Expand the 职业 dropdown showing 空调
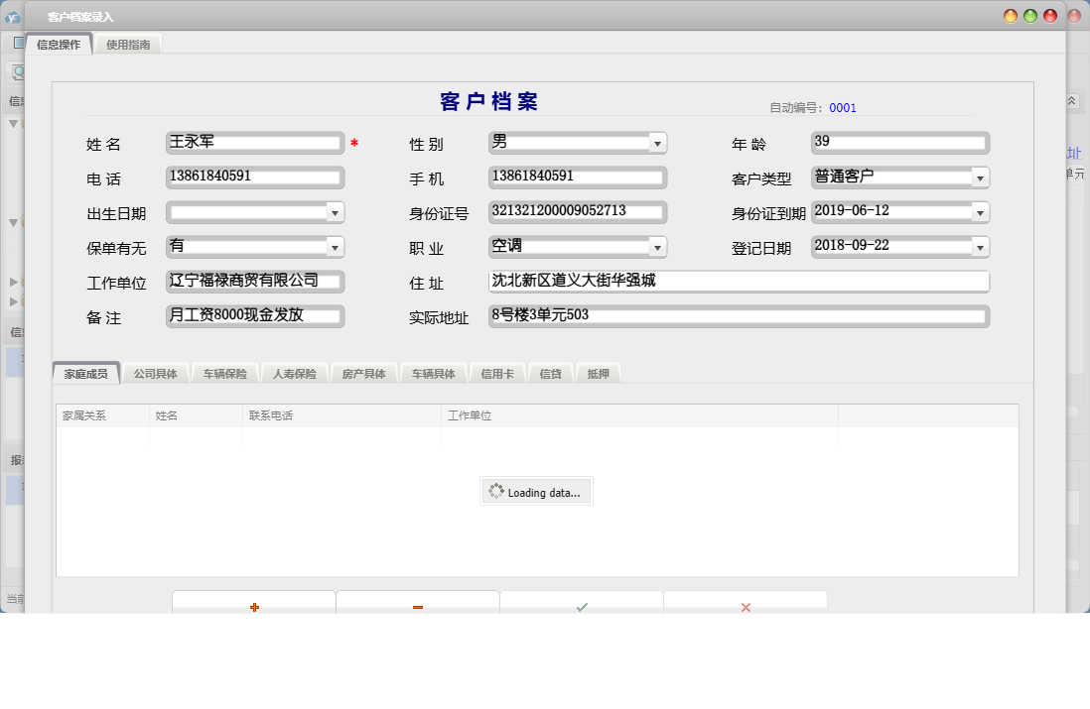The height and width of the screenshot is (709, 1090). tap(657, 247)
